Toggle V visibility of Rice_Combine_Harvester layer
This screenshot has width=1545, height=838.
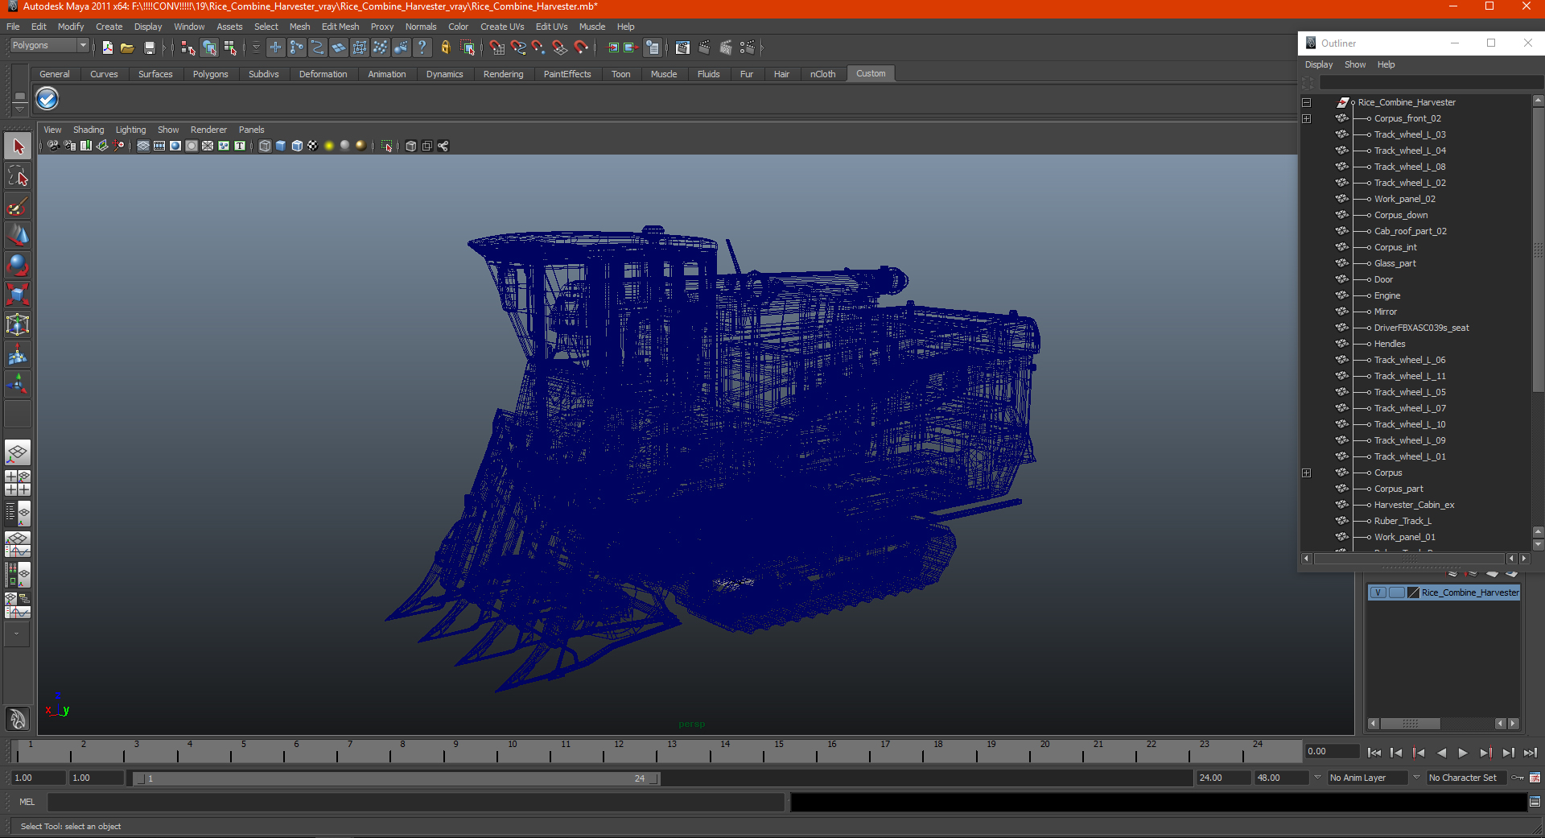pos(1378,592)
